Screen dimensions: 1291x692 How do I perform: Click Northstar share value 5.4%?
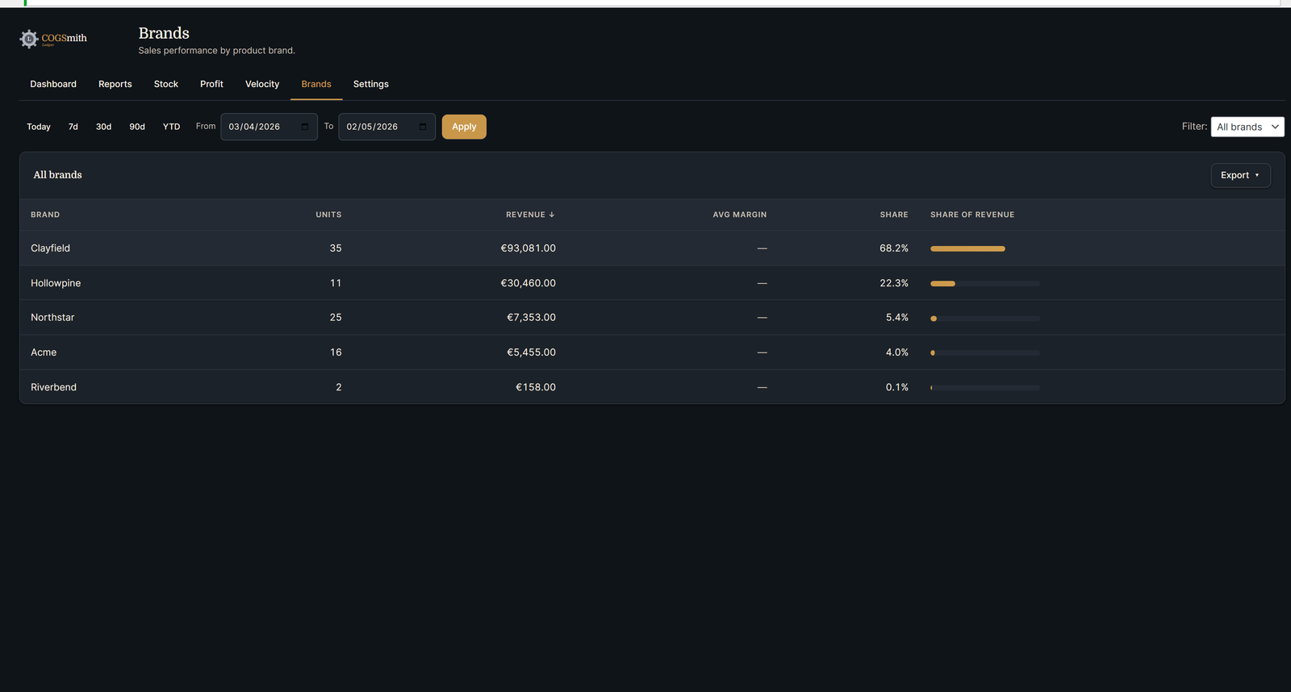897,318
